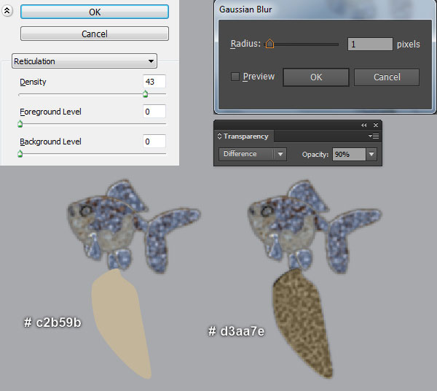Click the 'Background Level' label
437x391 pixels.
click(50, 142)
